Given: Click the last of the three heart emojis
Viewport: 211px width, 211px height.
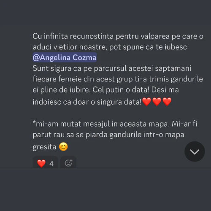Looking at the screenshot, I should [167, 102].
